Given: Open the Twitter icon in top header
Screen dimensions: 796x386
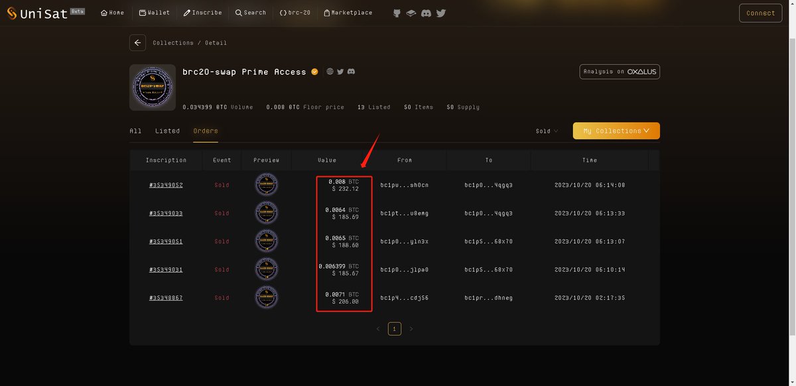Looking at the screenshot, I should tap(441, 13).
